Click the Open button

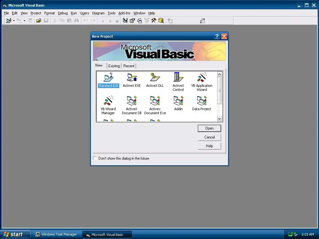(x=209, y=128)
